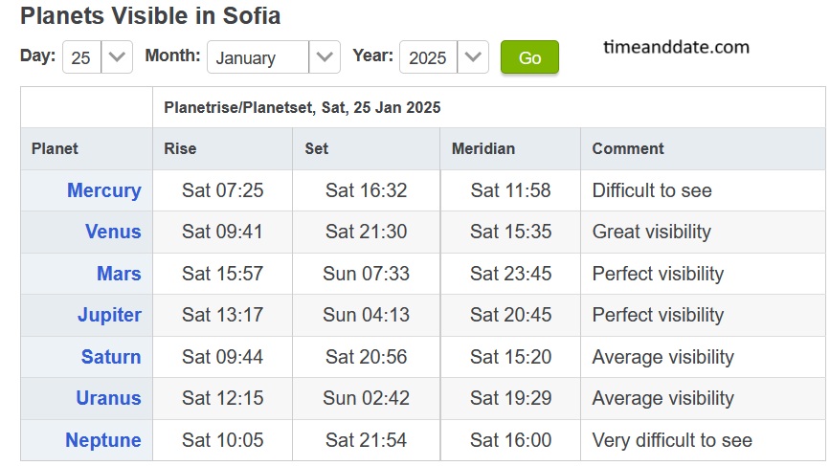Follow the Mars planet link
830x466 pixels.
[x=119, y=274]
